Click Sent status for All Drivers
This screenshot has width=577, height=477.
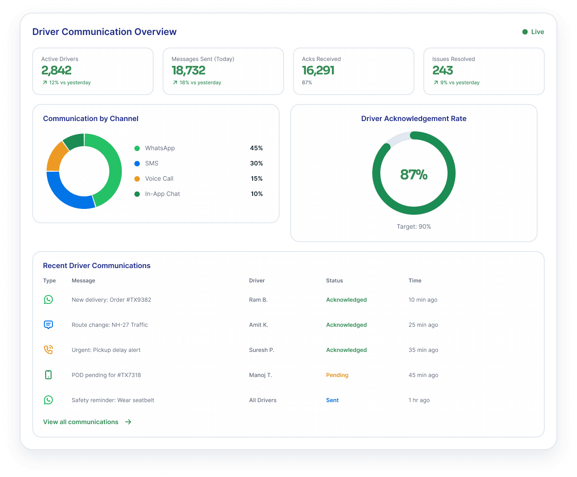(x=332, y=400)
